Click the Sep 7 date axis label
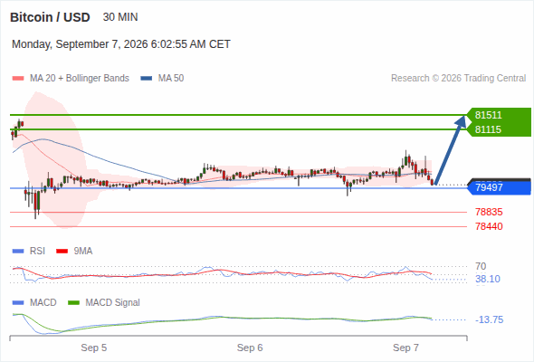534x362 pixels. click(405, 348)
